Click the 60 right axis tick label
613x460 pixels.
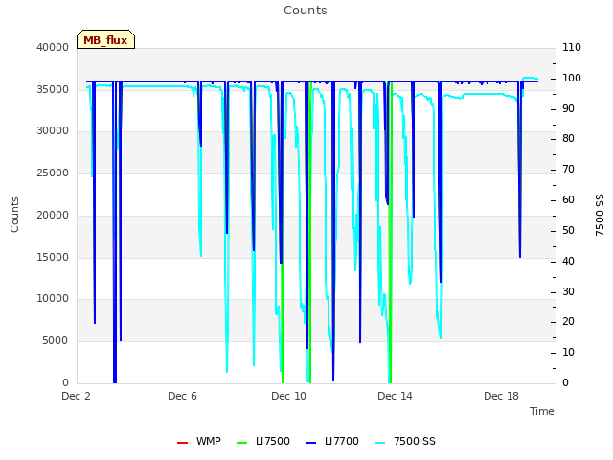pos(568,200)
